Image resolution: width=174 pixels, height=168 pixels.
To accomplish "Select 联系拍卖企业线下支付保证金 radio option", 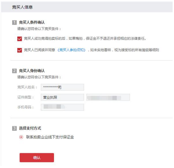I will pyautogui.click(x=21, y=137).
